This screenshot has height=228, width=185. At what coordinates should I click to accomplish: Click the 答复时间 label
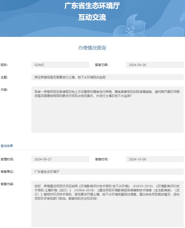click(102, 159)
